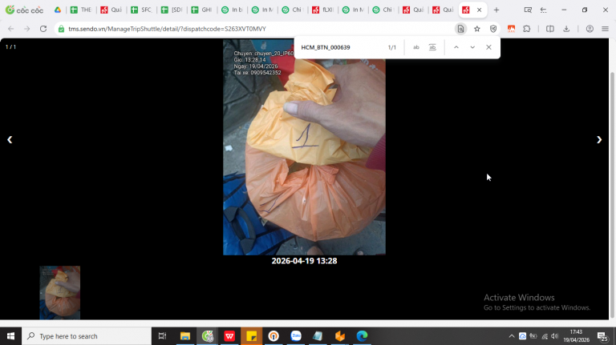Click the red extension icon in toolbar
This screenshot has width=616, height=345.
click(x=511, y=29)
